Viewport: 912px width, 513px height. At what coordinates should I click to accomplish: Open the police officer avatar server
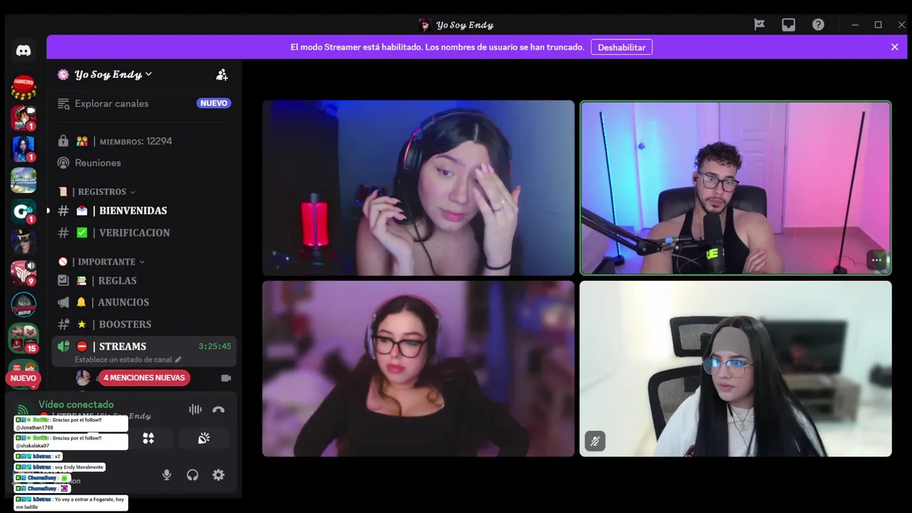click(24, 242)
